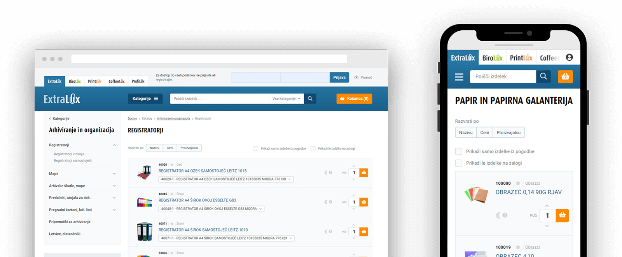Click the 'Poišči izdelek' search field on desktop
This screenshot has height=257, width=622.
[x=219, y=99]
